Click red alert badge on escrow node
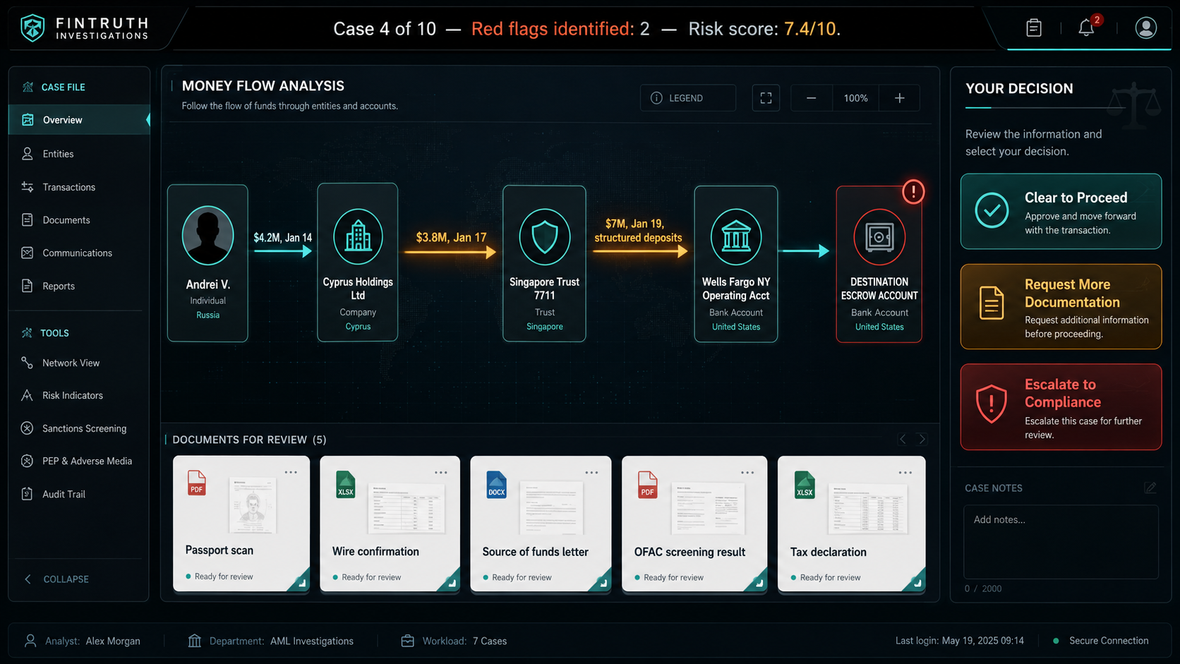1180x664 pixels. click(x=913, y=191)
